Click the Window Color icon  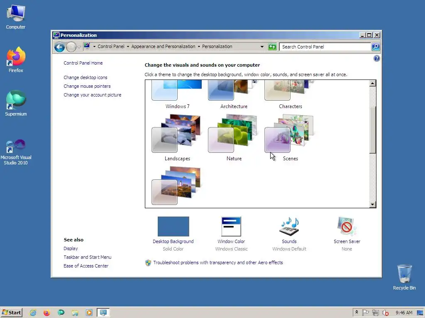pyautogui.click(x=231, y=226)
